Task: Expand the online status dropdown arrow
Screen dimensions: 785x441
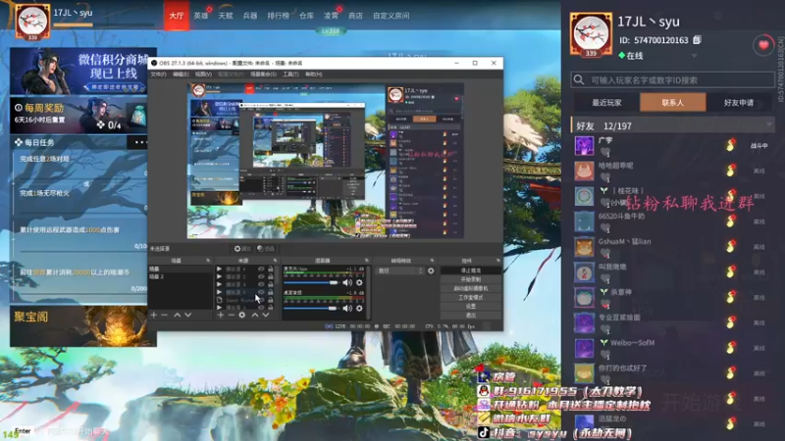Action: [x=694, y=56]
